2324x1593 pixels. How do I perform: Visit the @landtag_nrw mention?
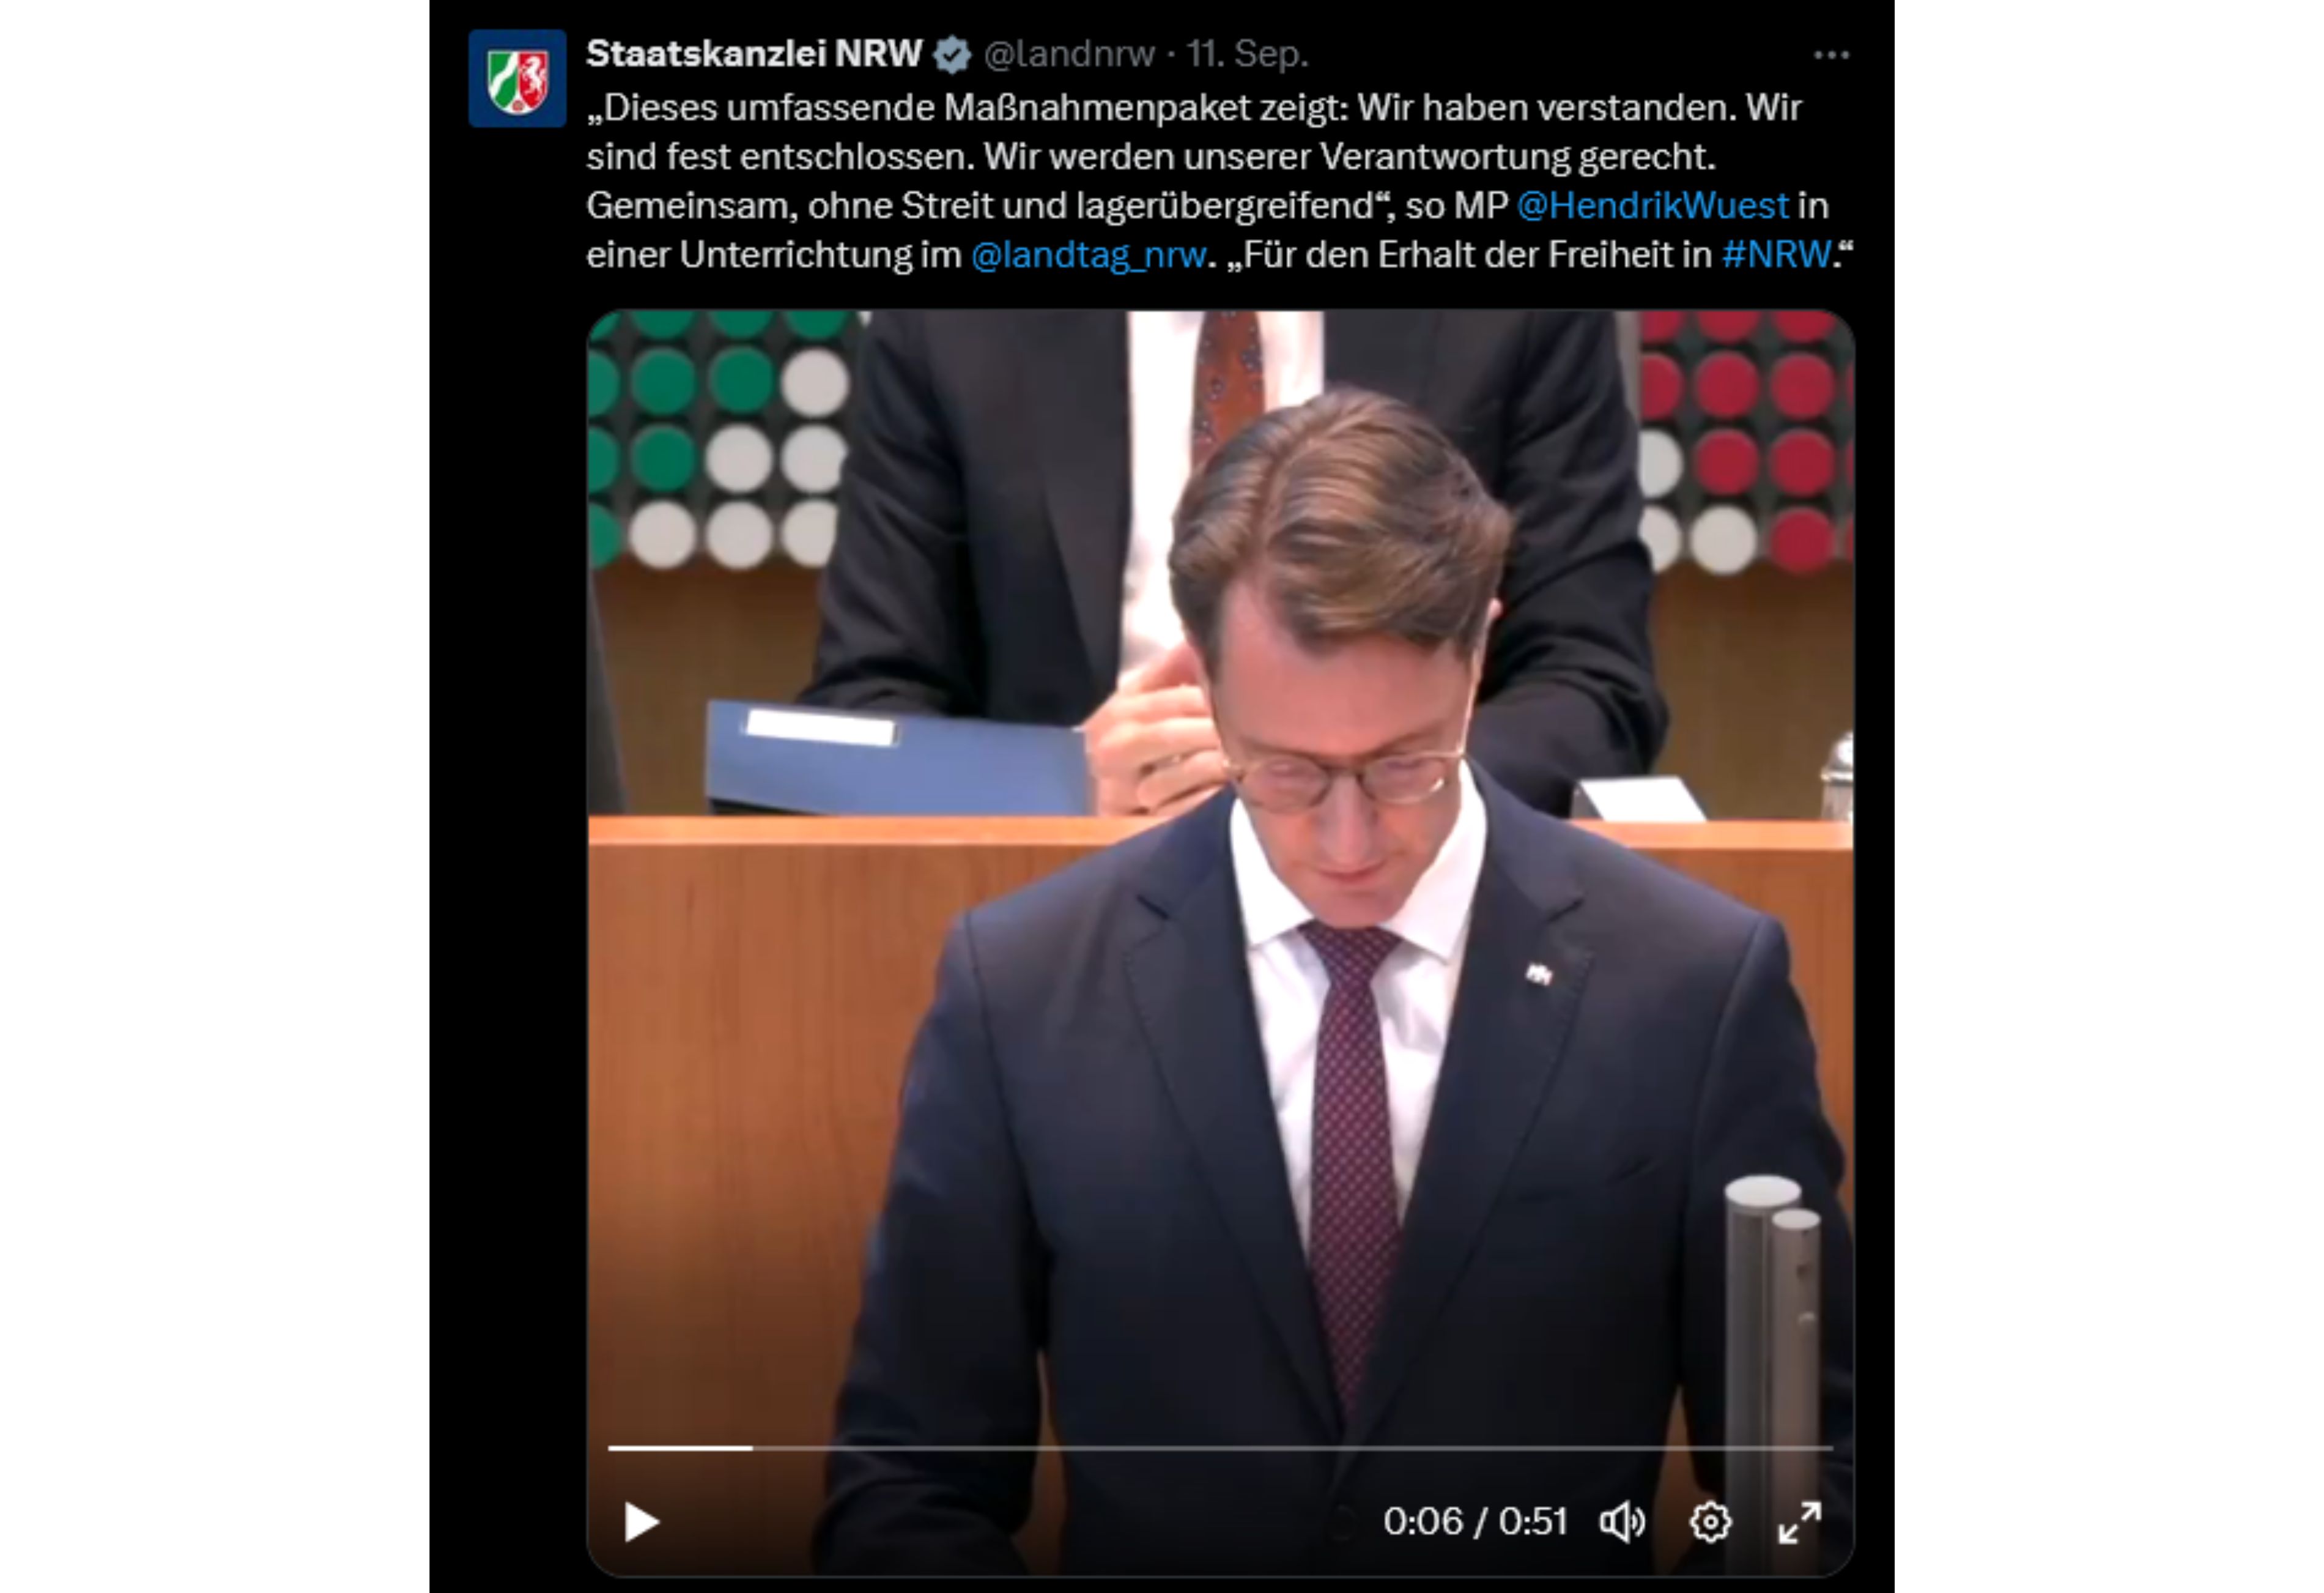1088,255
